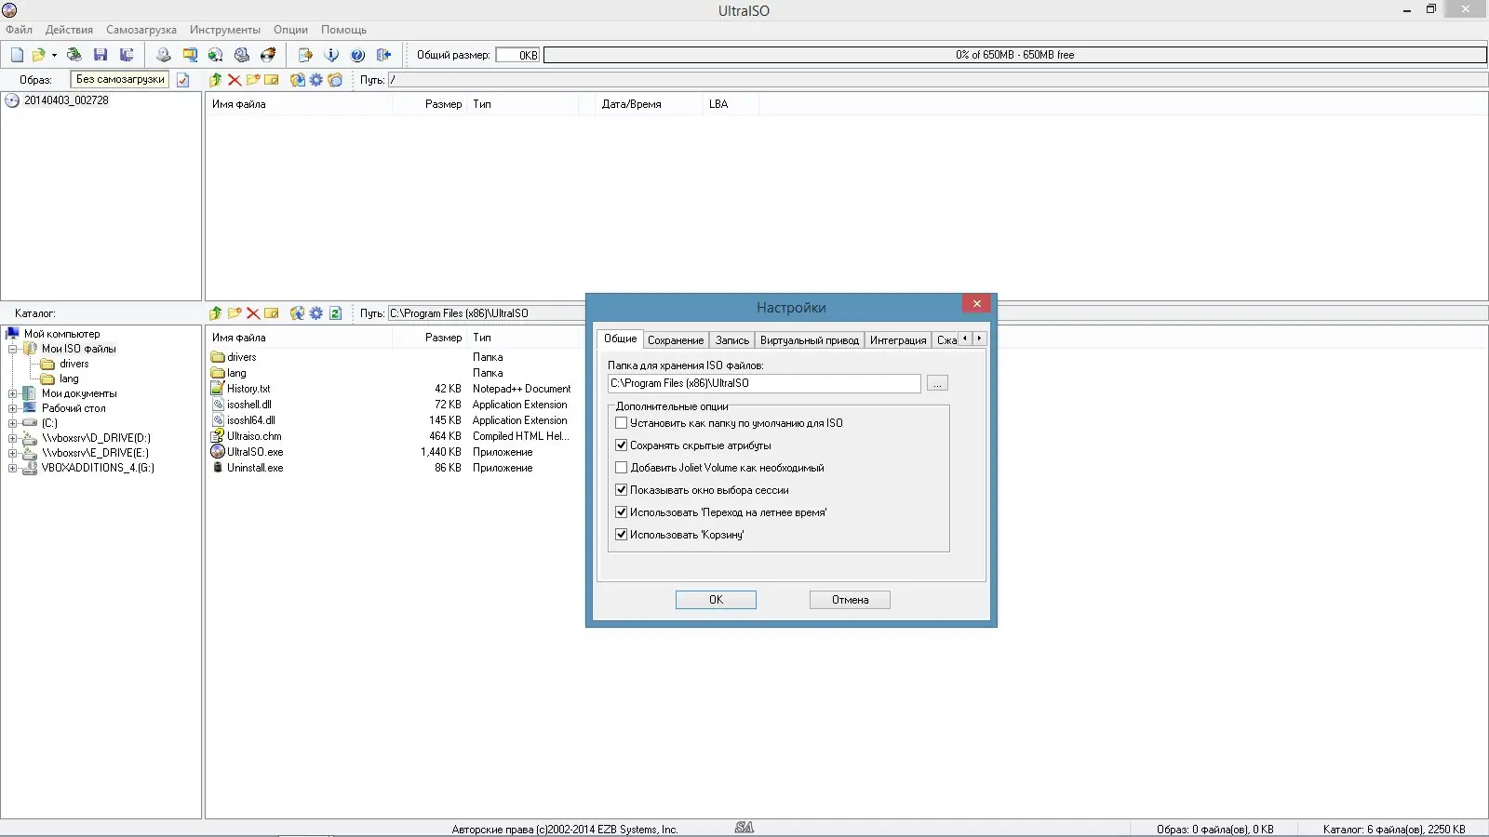Select History.txt in the Catalog file list
The image size is (1489, 837).
pos(248,389)
